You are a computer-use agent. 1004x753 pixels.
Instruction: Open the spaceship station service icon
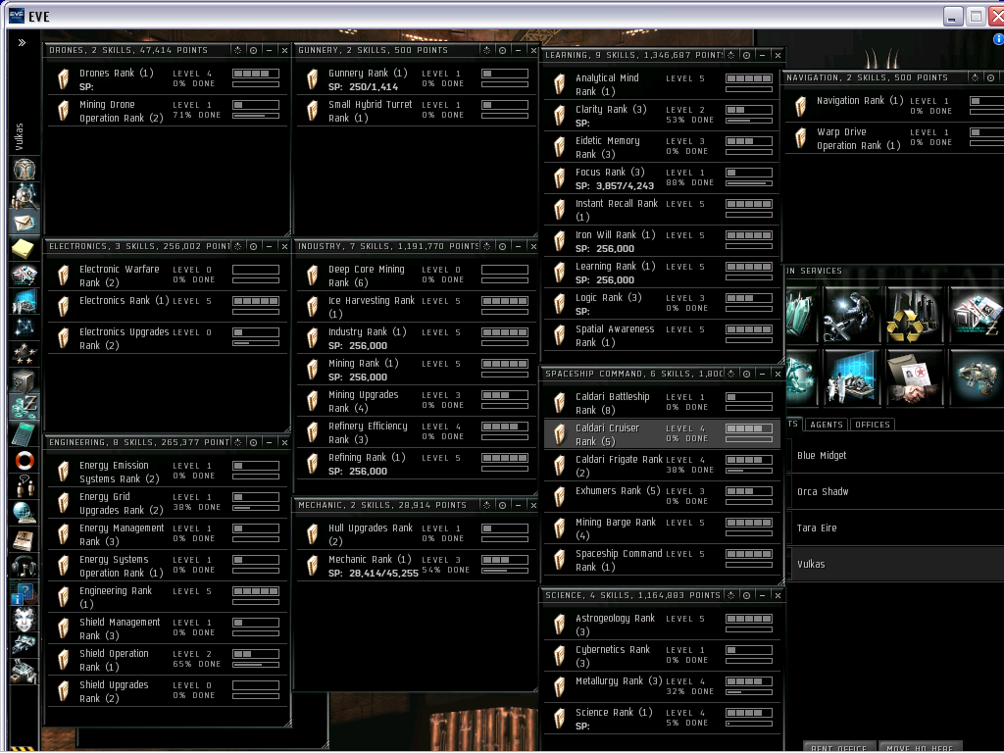point(977,377)
